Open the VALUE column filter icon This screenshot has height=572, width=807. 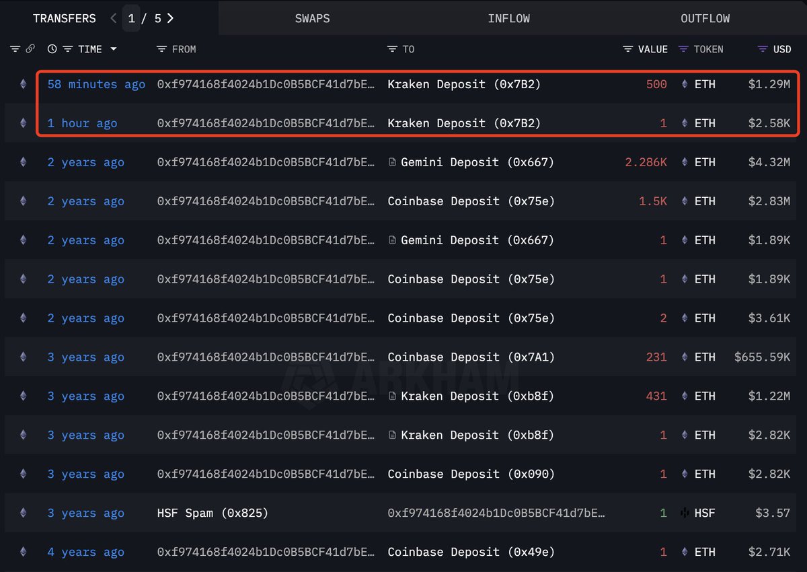pyautogui.click(x=628, y=49)
